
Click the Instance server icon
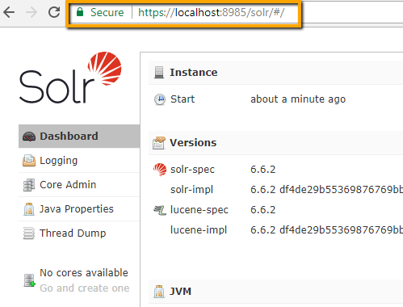pos(159,73)
